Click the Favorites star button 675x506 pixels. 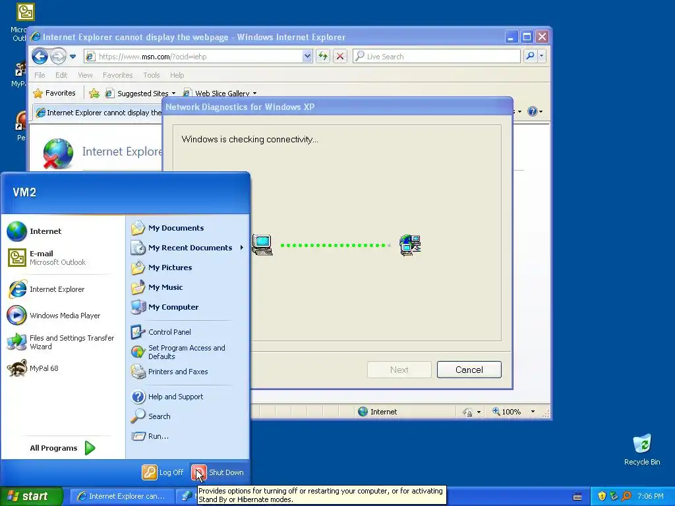(x=55, y=93)
